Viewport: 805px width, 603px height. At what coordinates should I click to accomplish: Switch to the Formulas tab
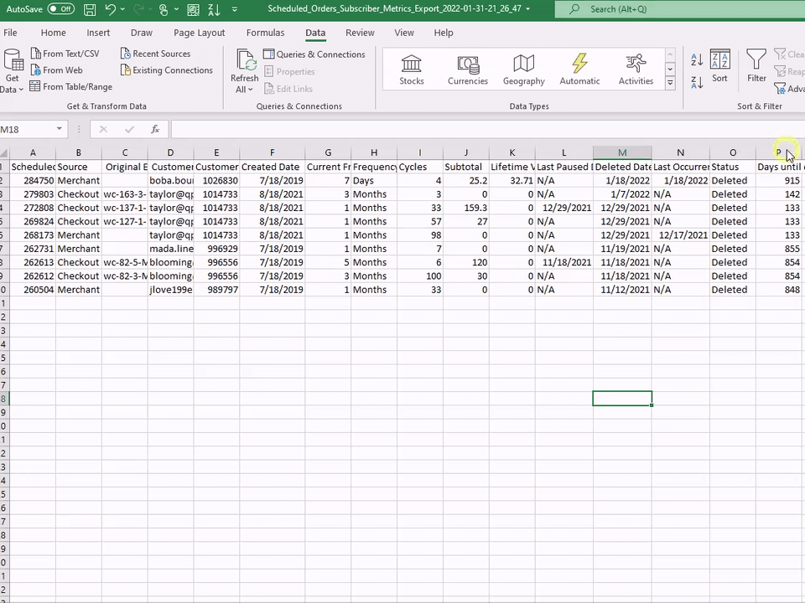[266, 33]
